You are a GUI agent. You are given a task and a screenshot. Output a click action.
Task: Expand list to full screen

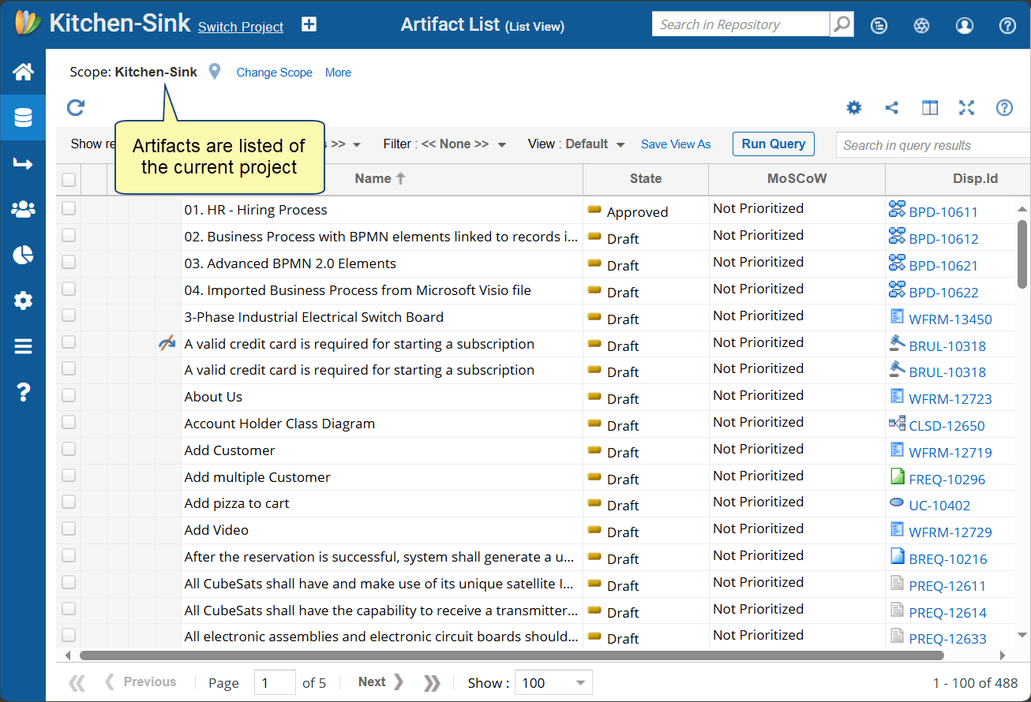[x=966, y=108]
